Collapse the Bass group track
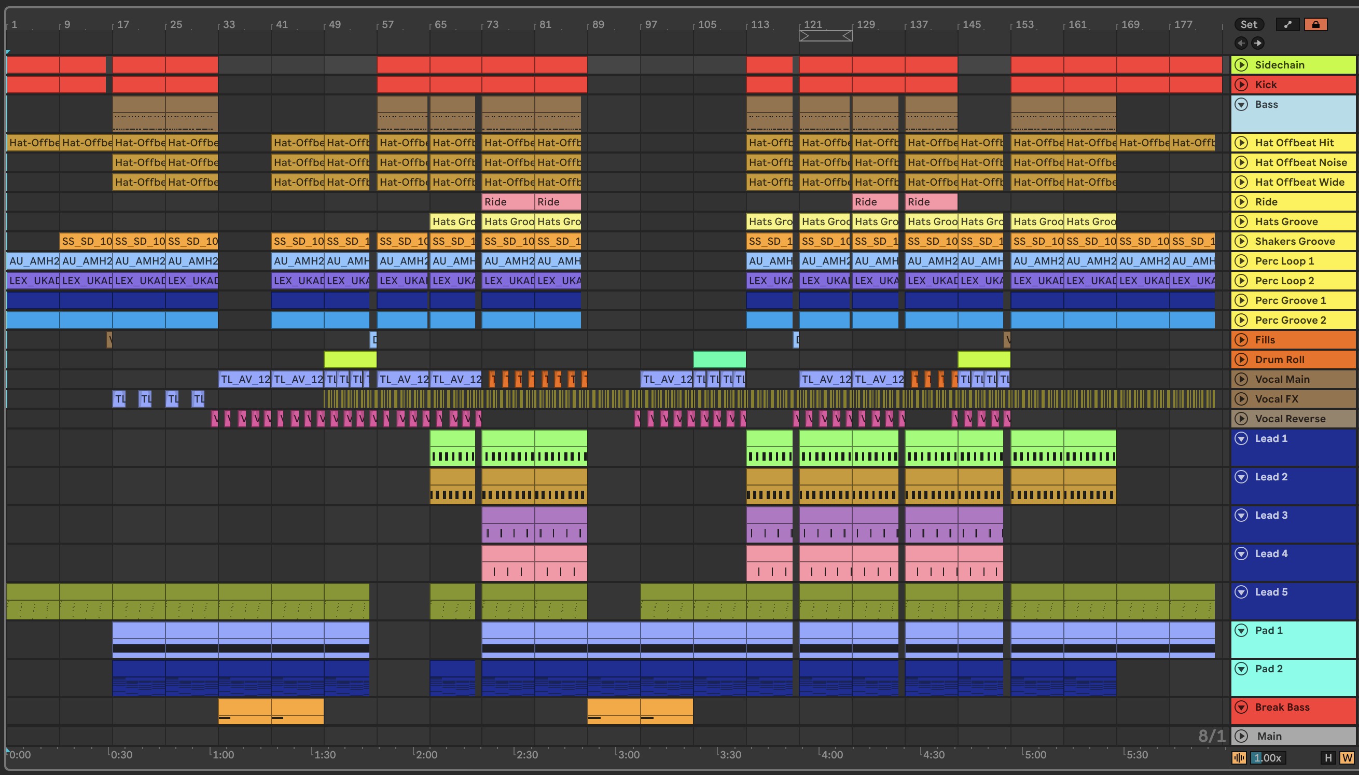 pyautogui.click(x=1241, y=104)
